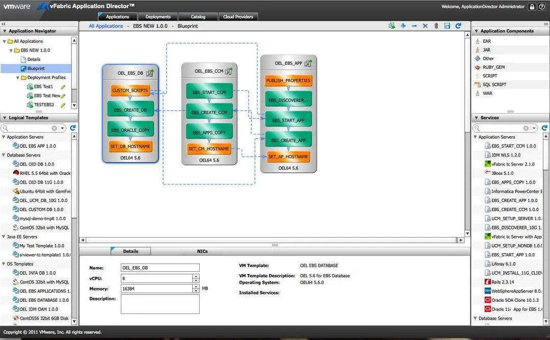This screenshot has height=340, width=550.
Task: Click cluster icon on OEL_EBS_CCM node
Action: click(x=228, y=71)
